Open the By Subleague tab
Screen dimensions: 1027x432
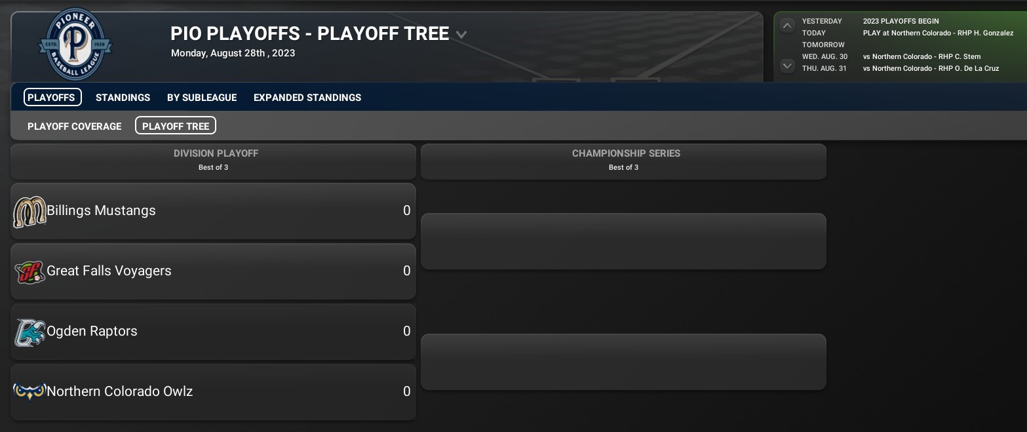[x=202, y=98]
